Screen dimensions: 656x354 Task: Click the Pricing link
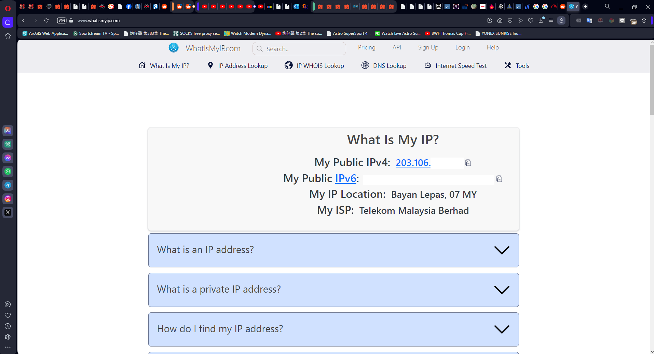[x=367, y=47]
